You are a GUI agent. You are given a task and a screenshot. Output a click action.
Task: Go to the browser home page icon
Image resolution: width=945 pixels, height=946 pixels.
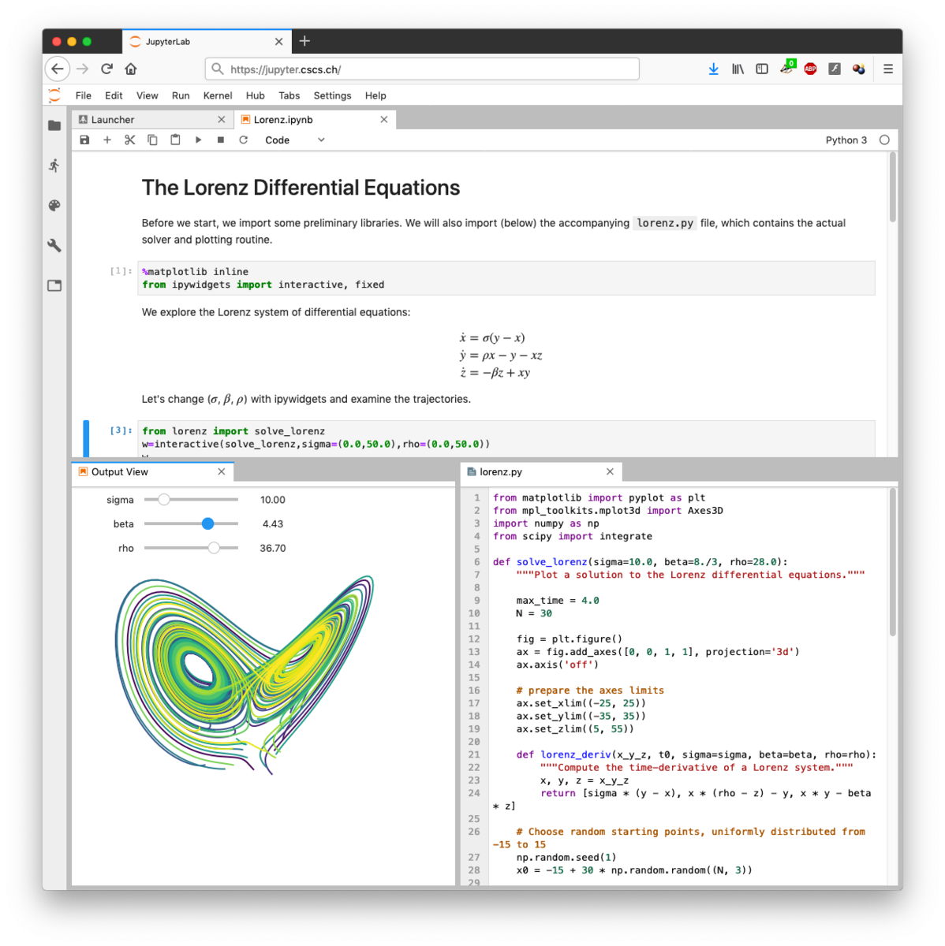(131, 69)
